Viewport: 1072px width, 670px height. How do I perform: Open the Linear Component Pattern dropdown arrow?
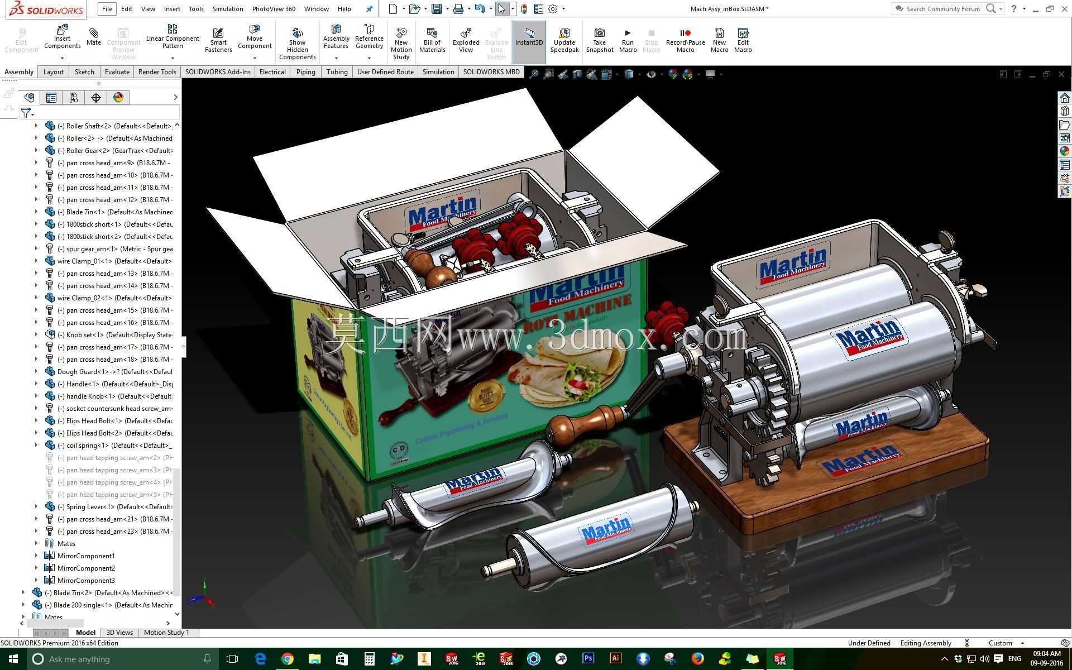click(173, 58)
